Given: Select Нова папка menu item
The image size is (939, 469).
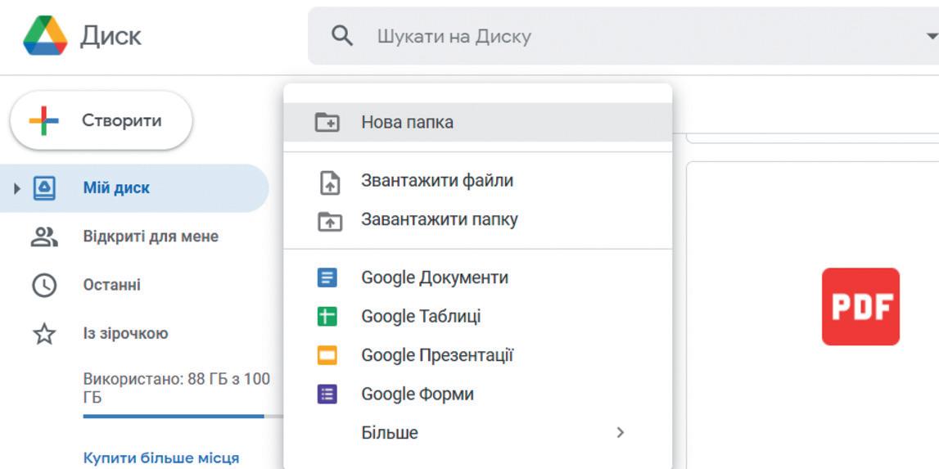Looking at the screenshot, I should pyautogui.click(x=478, y=122).
